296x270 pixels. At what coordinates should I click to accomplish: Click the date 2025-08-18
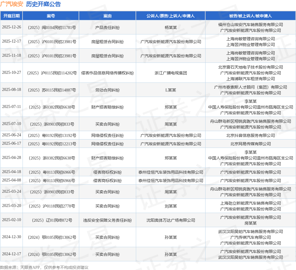tap(12, 89)
